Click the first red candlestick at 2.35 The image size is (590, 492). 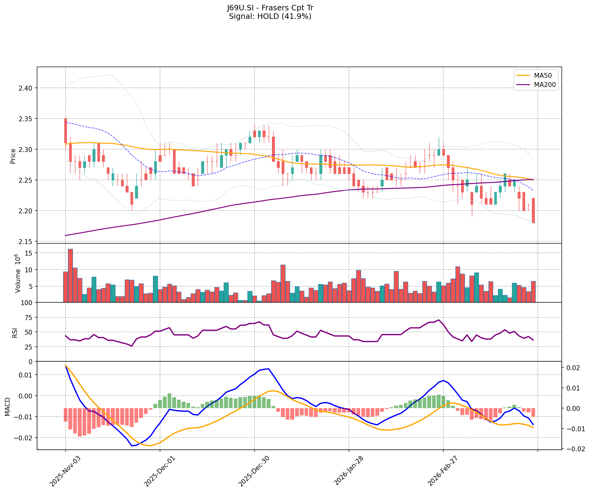(66, 131)
